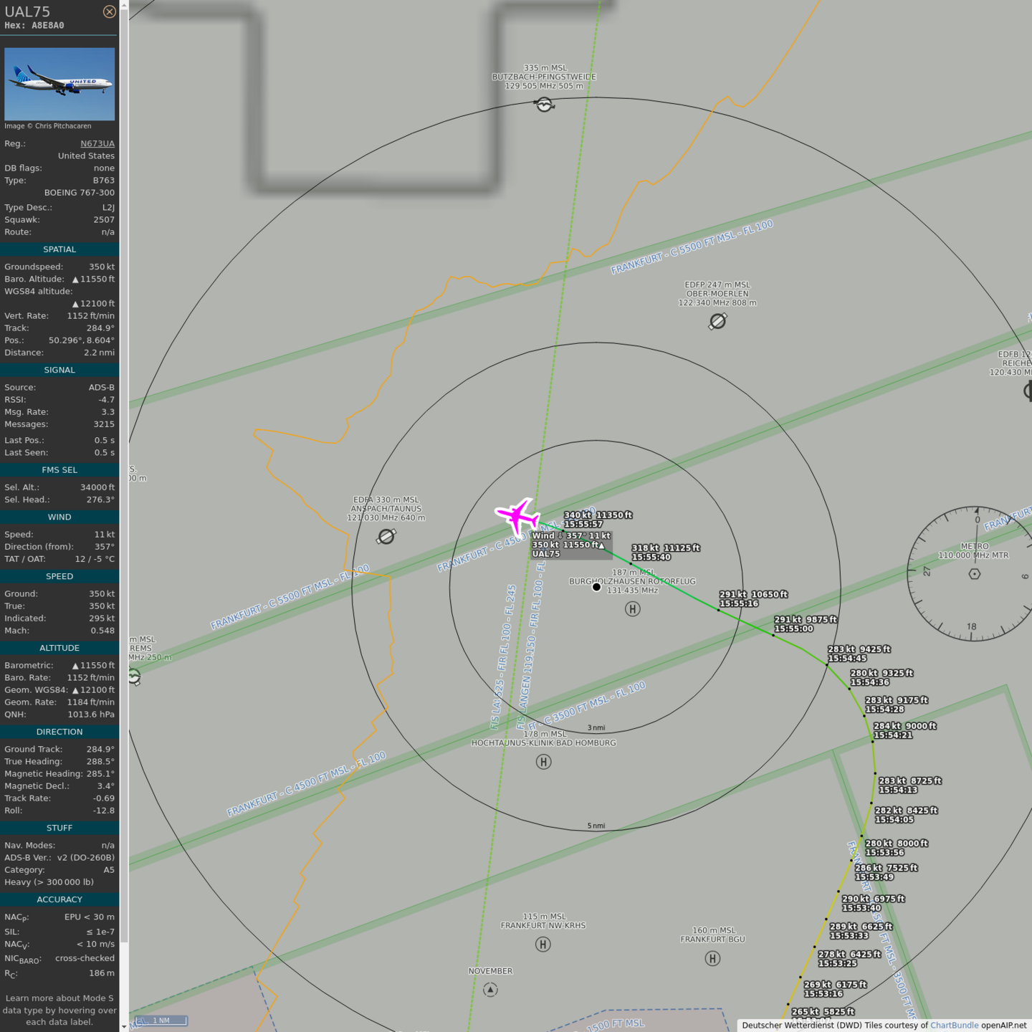
Task: Click the Hochtaunus-Klinik Bad Homburg heliport icon
Action: [543, 762]
